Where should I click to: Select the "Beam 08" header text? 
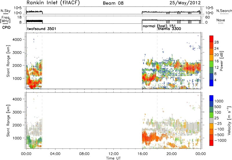pos(113,3)
